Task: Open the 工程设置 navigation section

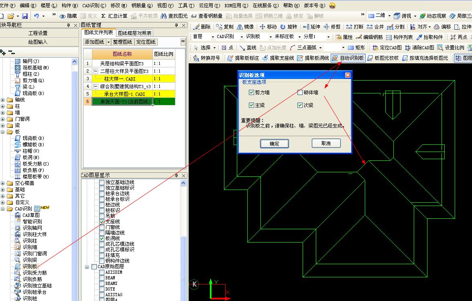Action: click(38, 33)
